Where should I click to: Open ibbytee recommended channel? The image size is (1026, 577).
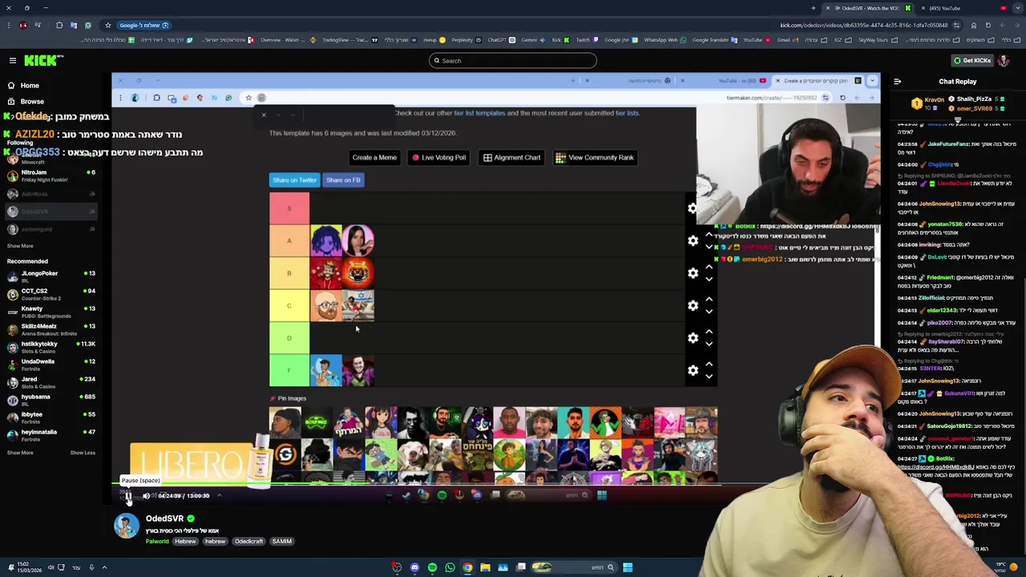pos(50,418)
